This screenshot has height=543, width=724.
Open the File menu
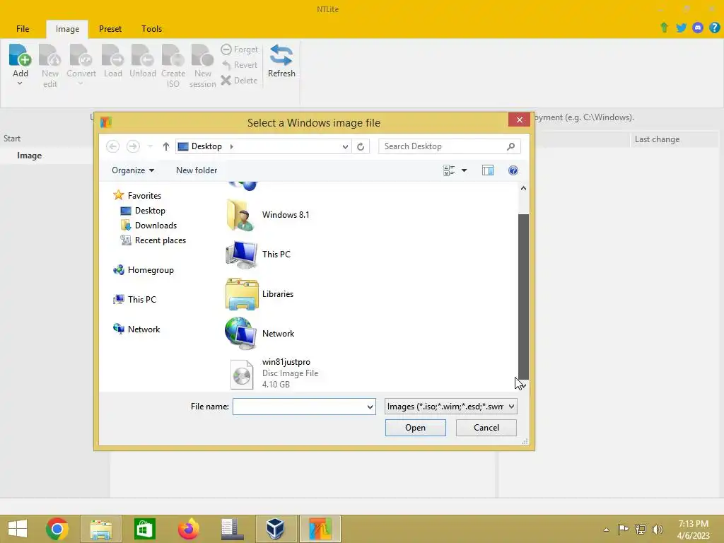point(23,28)
